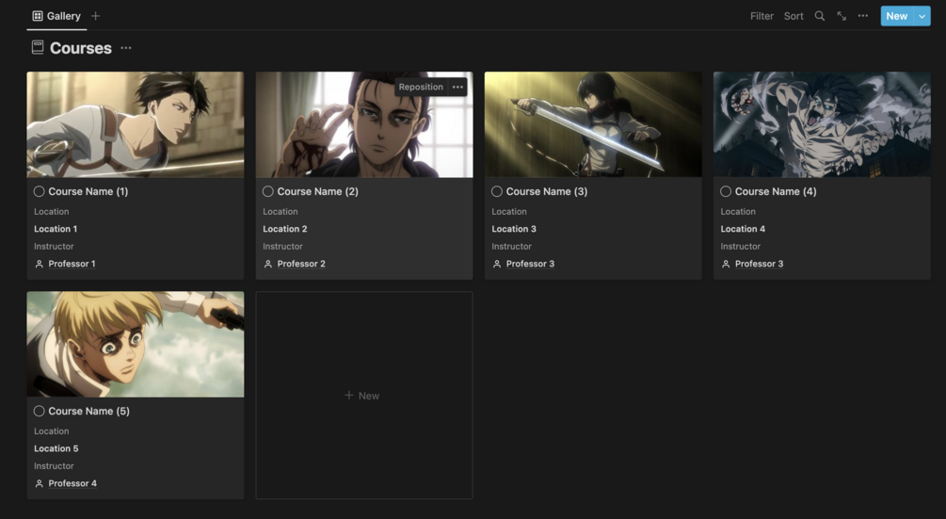Viewport: 946px width, 519px height.
Task: Click the Location 3 value
Action: 514,229
